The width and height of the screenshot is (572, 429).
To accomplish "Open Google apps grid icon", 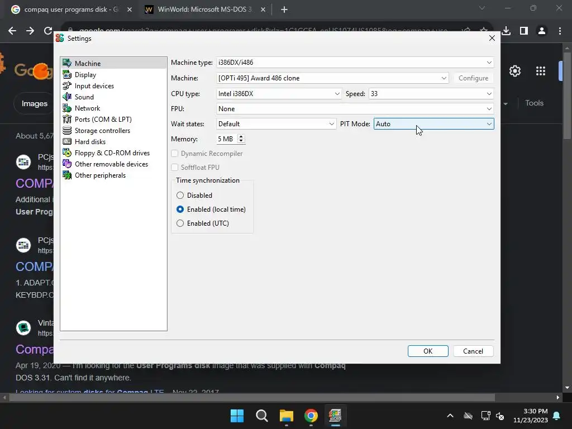I will [x=541, y=71].
